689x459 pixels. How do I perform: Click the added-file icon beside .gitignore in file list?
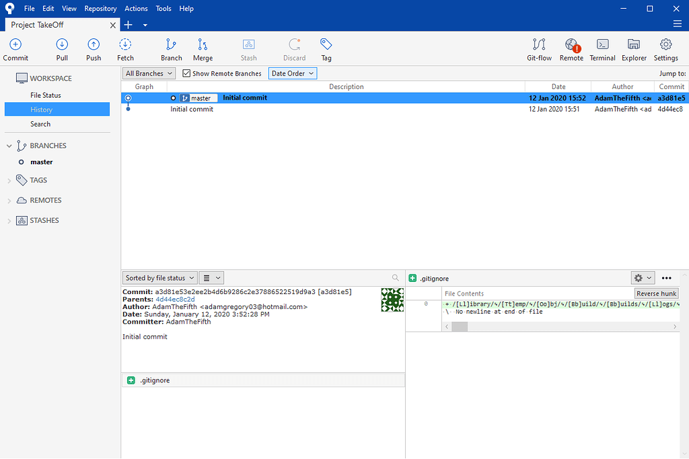coord(131,380)
